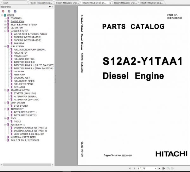Click the second green-circle bookmark toolbar icon
This screenshot has height=172, width=190.
tap(9, 11)
